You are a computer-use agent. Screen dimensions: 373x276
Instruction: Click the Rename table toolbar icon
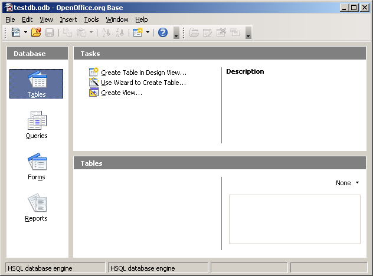[235, 32]
